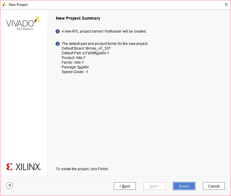Click the 'To create the project' instruction text

(x=82, y=169)
